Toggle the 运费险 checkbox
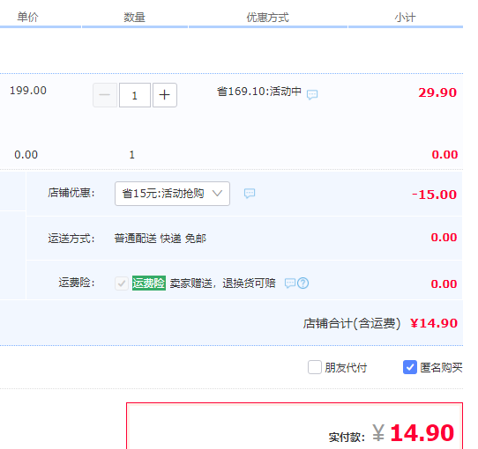 (122, 283)
